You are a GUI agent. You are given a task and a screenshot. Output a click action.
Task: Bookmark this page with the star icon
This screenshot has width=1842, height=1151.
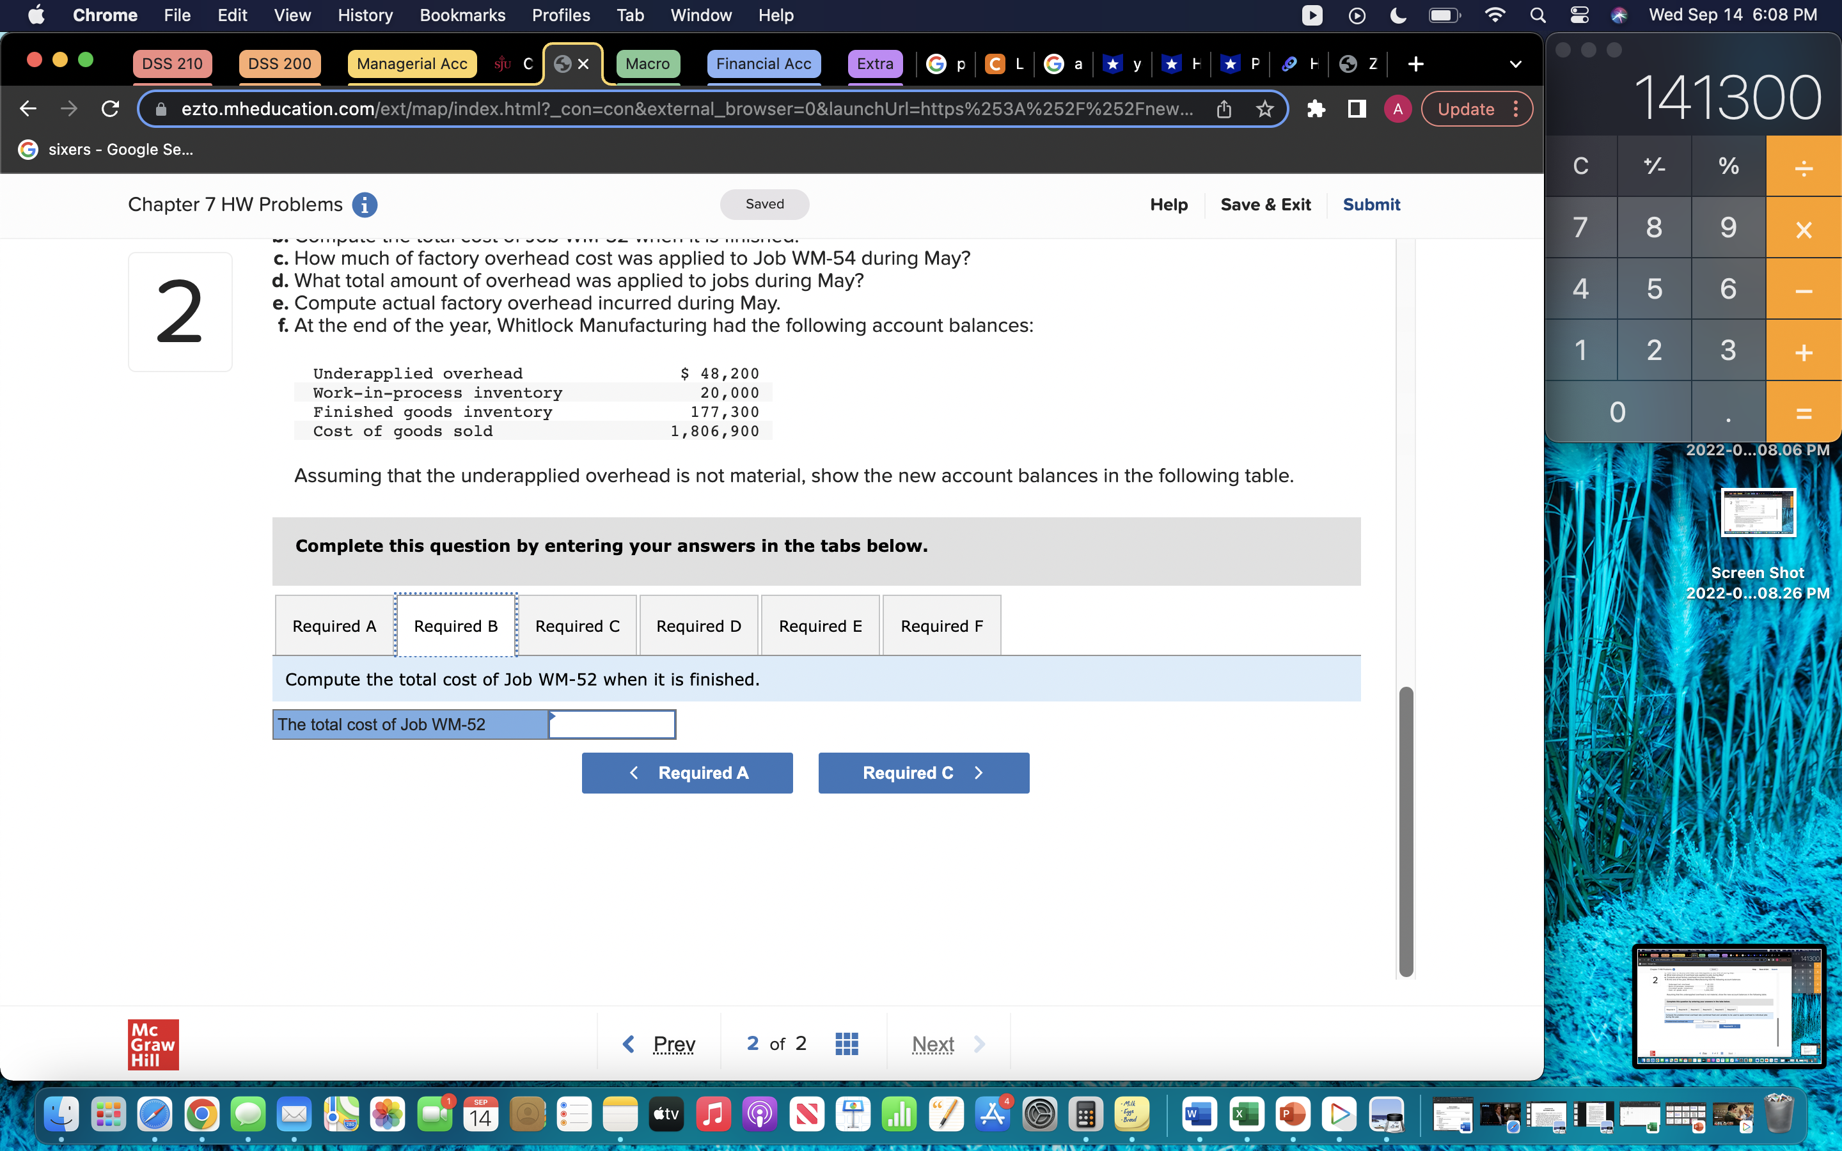(1264, 109)
